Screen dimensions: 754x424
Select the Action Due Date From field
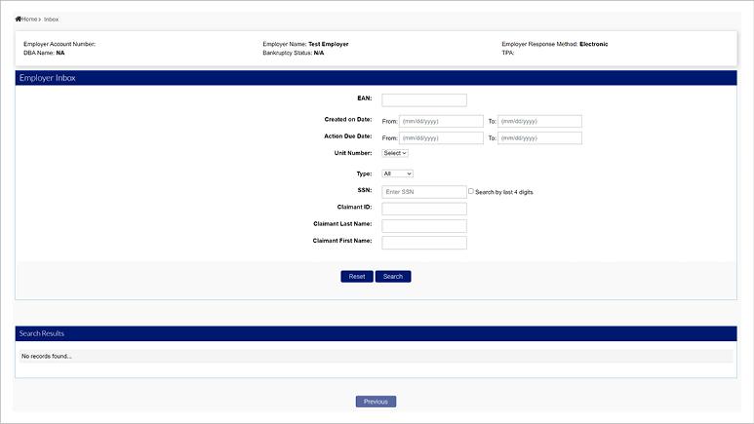click(x=440, y=138)
